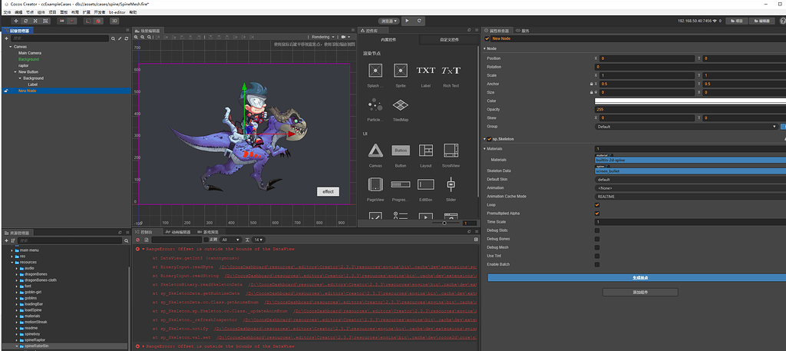Open the bt-editor menu
The height and width of the screenshot is (351, 786).
pos(117,13)
